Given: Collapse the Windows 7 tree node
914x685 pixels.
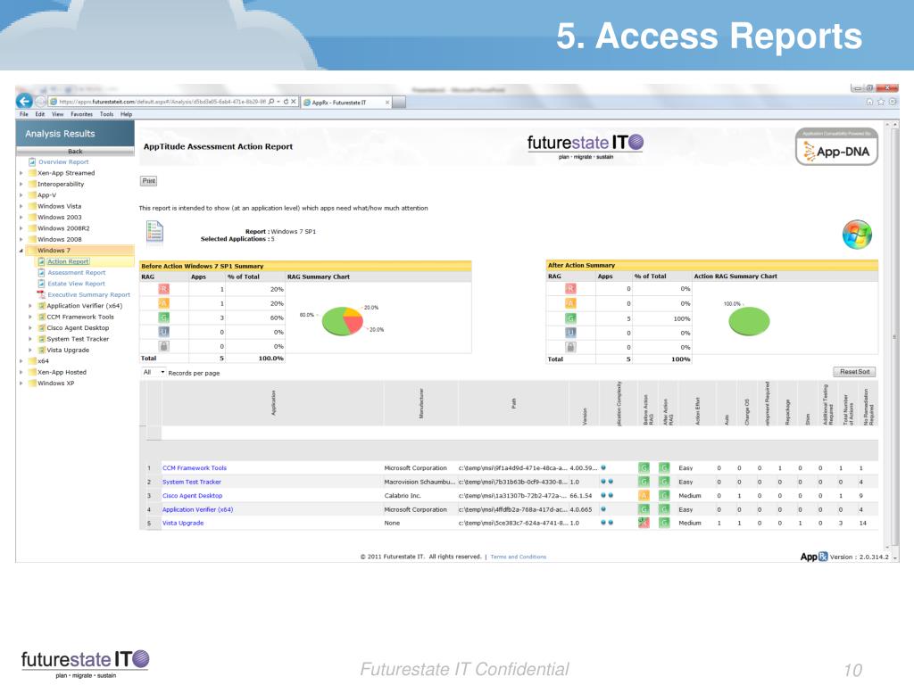Looking at the screenshot, I should (x=21, y=251).
